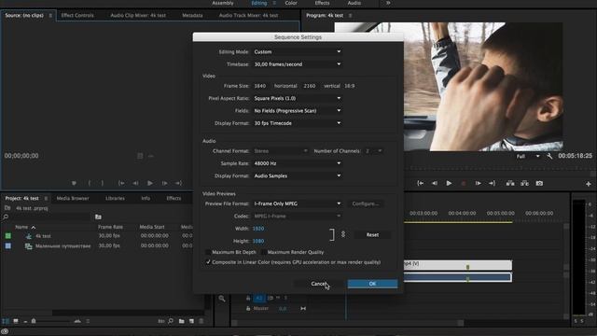Switch Project panel to List View
The width and height of the screenshot is (597, 336).
click(x=6, y=321)
